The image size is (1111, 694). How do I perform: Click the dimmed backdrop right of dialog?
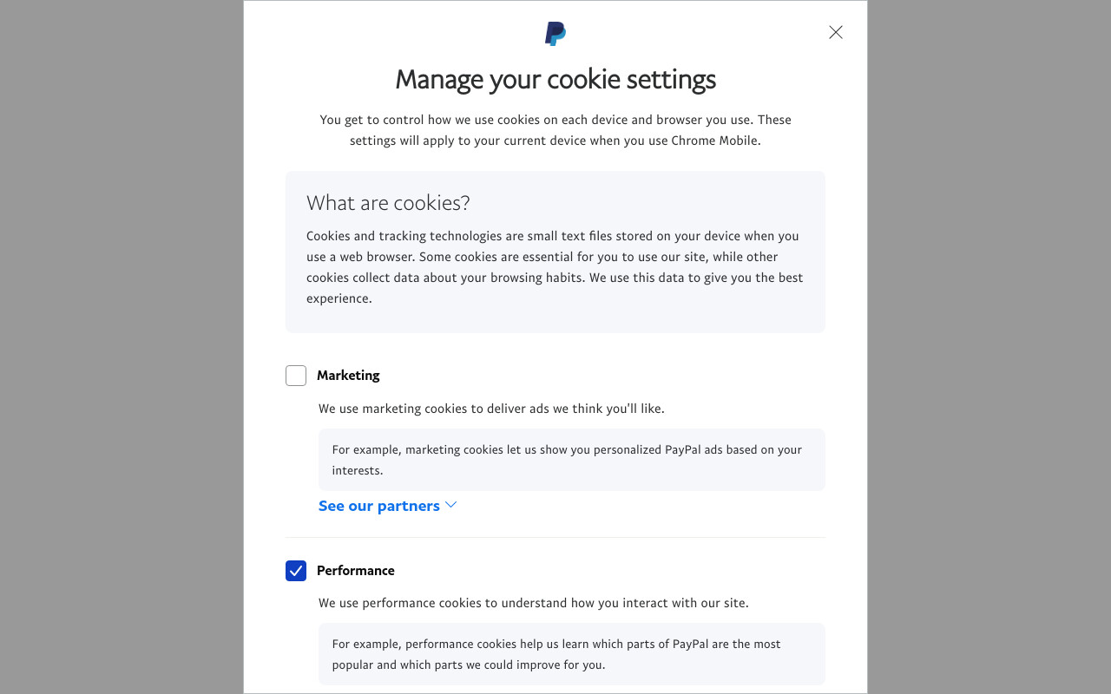click(x=989, y=347)
